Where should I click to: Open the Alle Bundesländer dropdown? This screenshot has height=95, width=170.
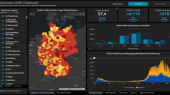162,4
